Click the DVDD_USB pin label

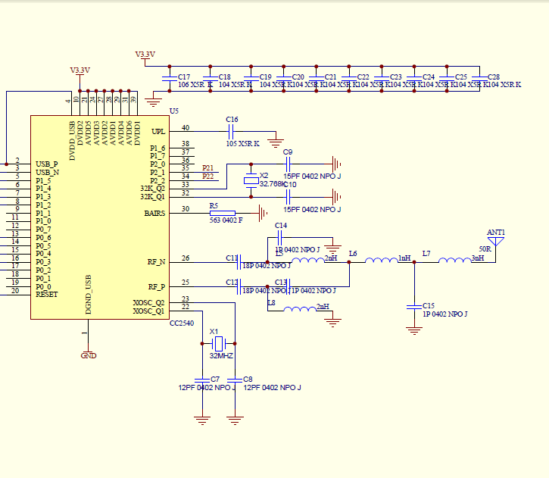pyautogui.click(x=72, y=141)
